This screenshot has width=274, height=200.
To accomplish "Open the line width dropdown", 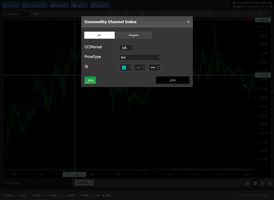I will point(154,67).
